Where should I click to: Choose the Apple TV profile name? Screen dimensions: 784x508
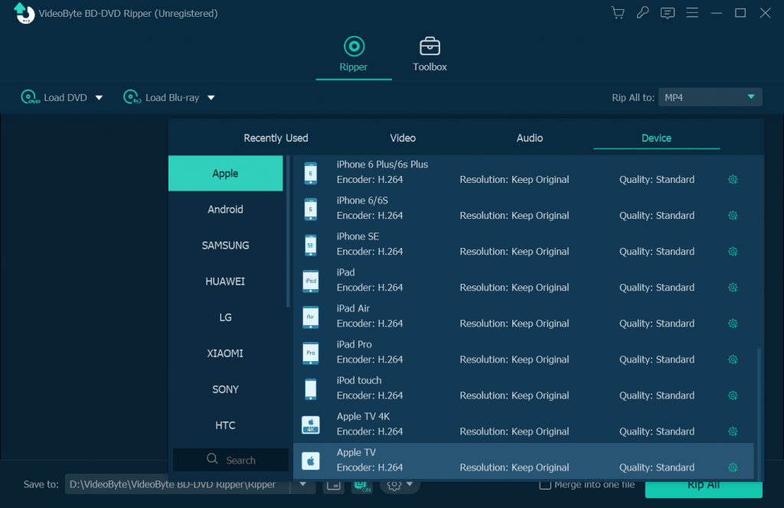[x=357, y=453]
